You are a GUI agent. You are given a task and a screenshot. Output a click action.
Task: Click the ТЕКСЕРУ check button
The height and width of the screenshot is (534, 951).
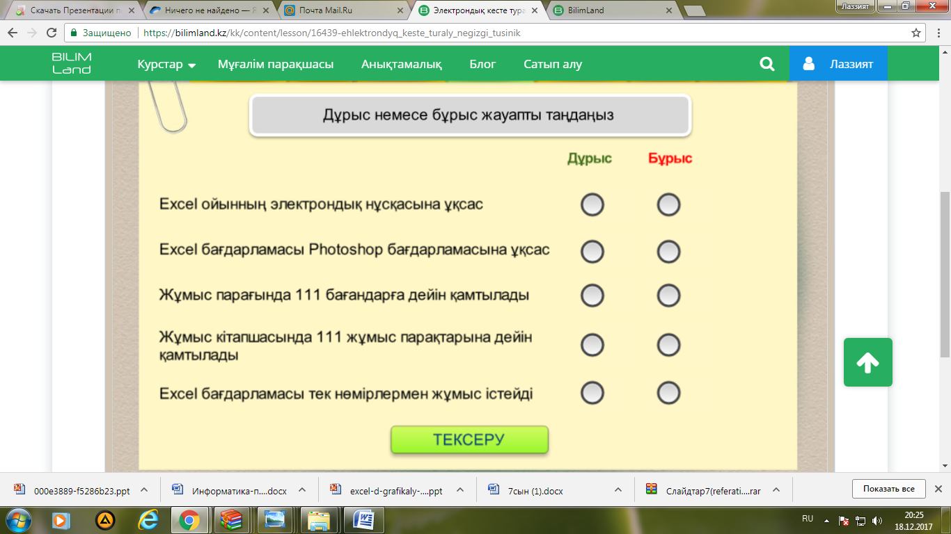point(469,440)
